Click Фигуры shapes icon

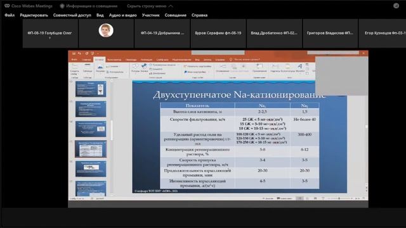pyautogui.click(x=135, y=68)
